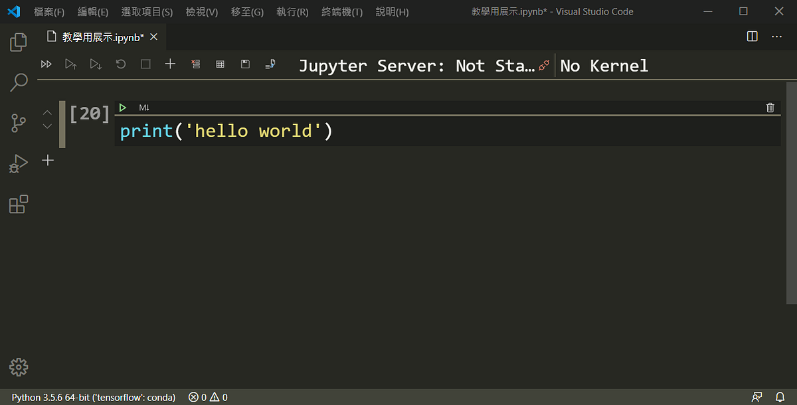Restart the Jupyter kernel
Screen dimensions: 797x405
tap(119, 64)
